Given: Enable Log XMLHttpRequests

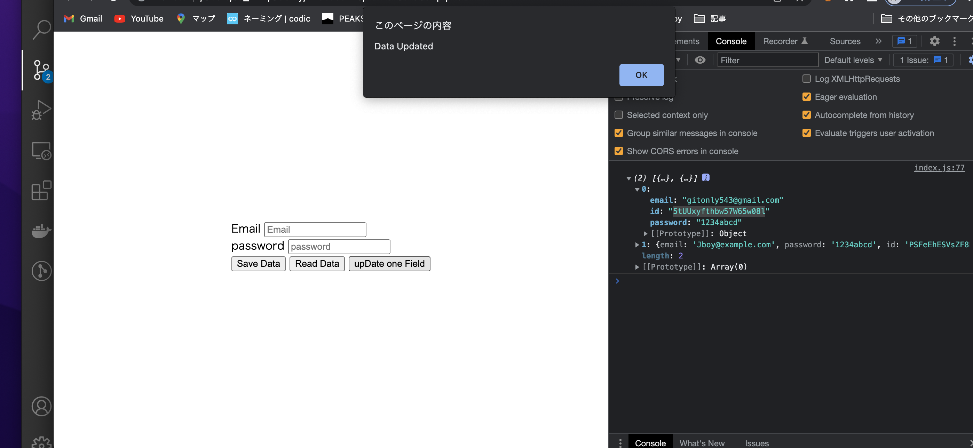Looking at the screenshot, I should [x=807, y=79].
